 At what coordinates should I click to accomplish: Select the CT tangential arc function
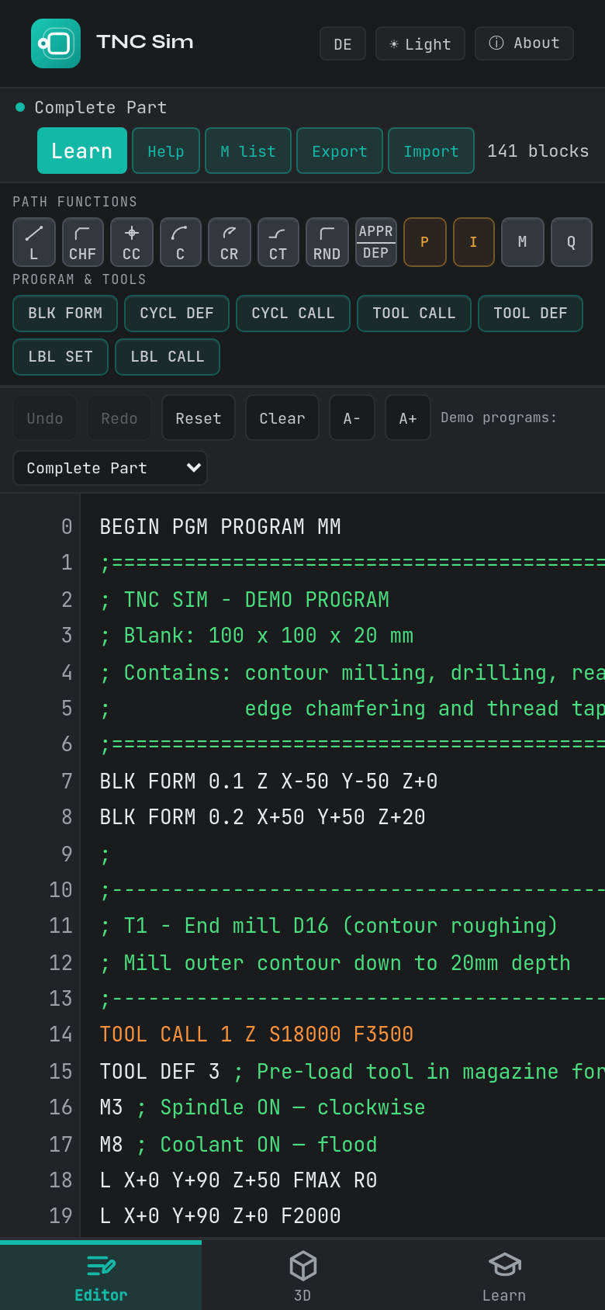pos(278,242)
